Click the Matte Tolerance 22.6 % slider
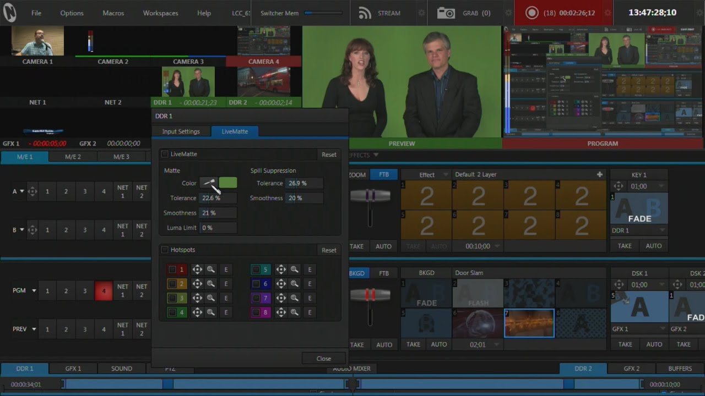This screenshot has height=396, width=705. [218, 198]
